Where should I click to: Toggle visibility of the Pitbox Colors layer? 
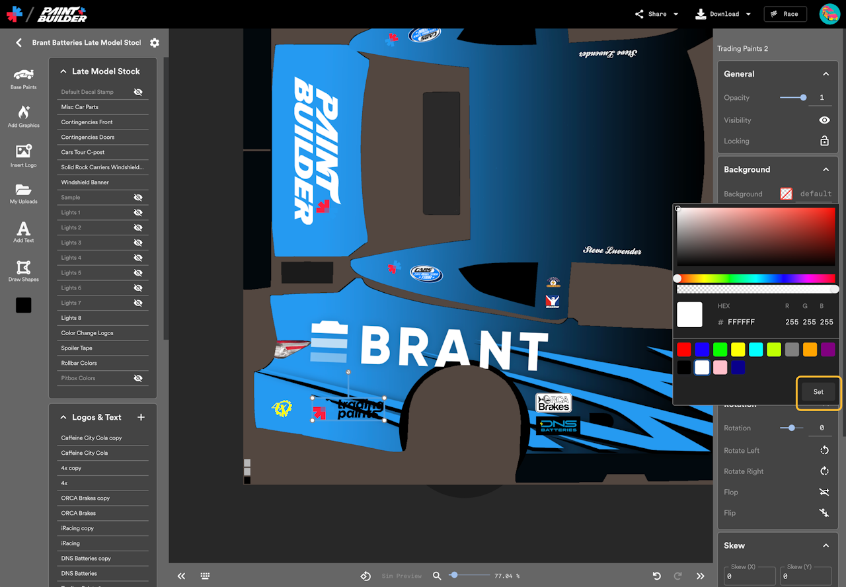click(138, 378)
